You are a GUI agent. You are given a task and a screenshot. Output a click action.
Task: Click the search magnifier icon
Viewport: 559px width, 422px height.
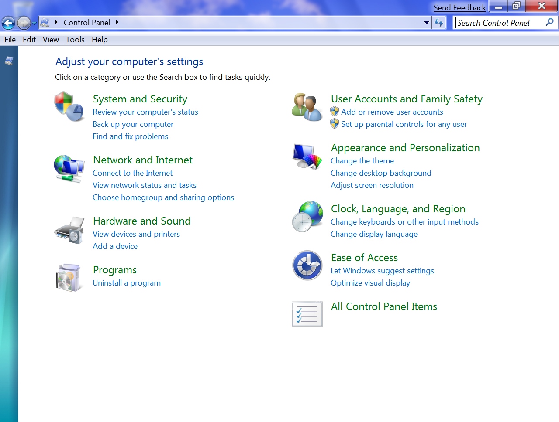(x=550, y=22)
